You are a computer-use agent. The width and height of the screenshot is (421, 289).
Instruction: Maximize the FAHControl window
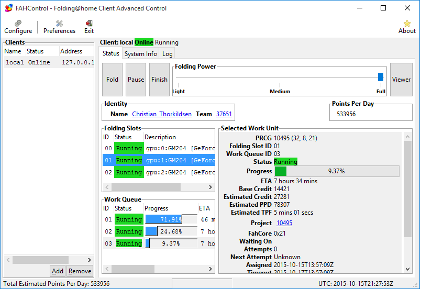tap(383, 8)
